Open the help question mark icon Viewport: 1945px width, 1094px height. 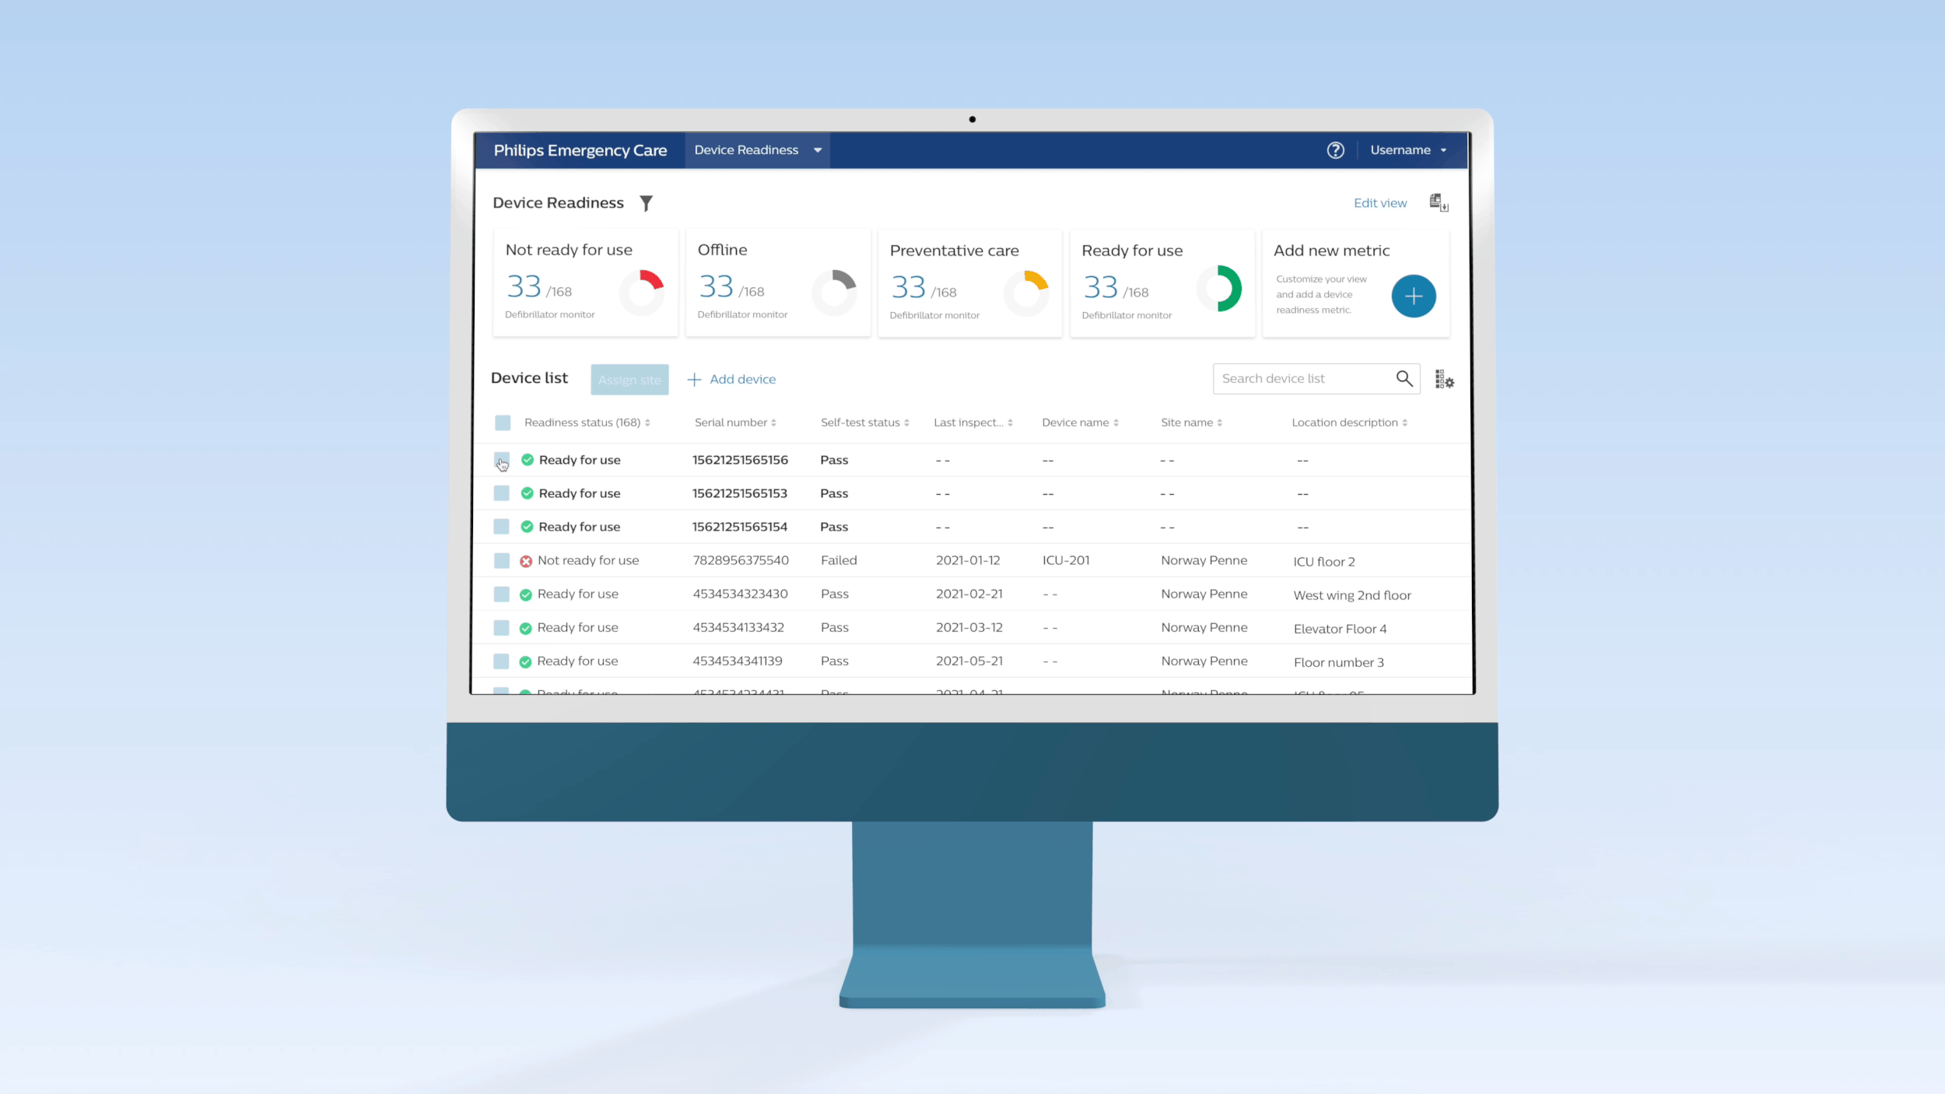(x=1335, y=150)
